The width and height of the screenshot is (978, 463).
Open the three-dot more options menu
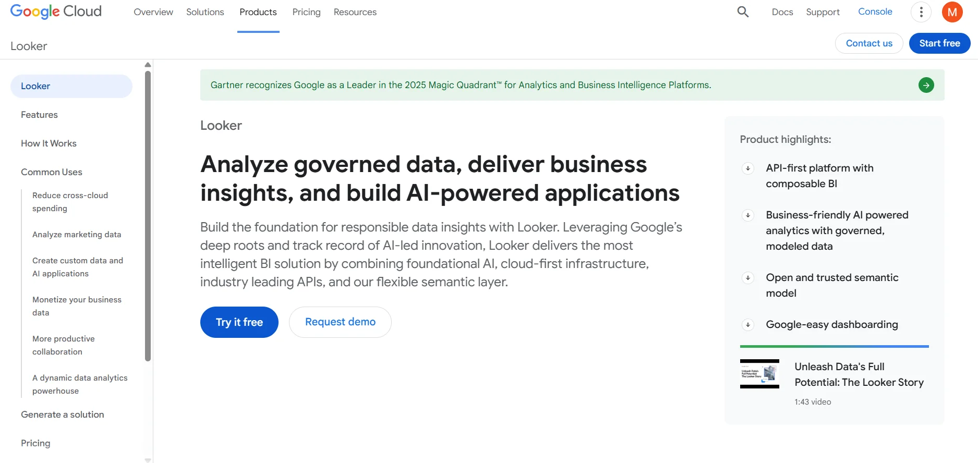(x=921, y=12)
